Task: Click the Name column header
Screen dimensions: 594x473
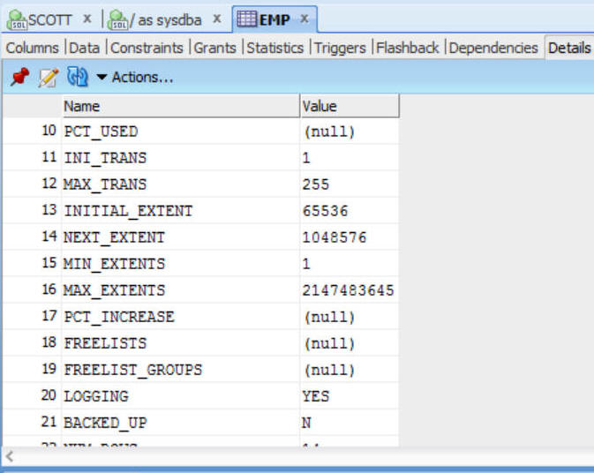Action: click(180, 106)
